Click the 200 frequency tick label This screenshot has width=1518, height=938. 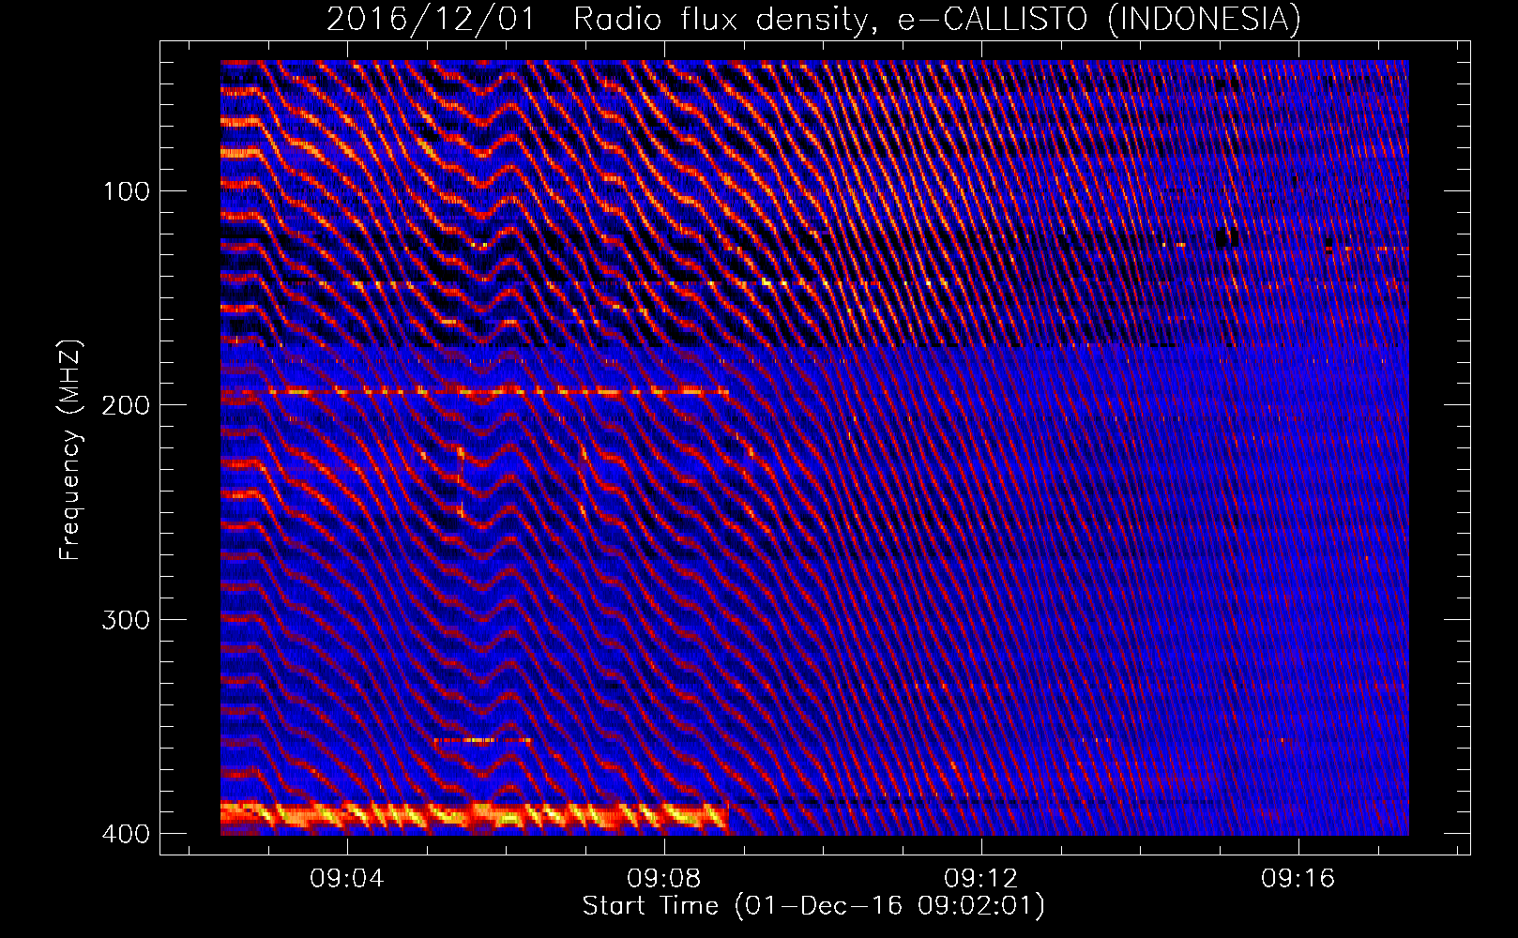point(126,405)
